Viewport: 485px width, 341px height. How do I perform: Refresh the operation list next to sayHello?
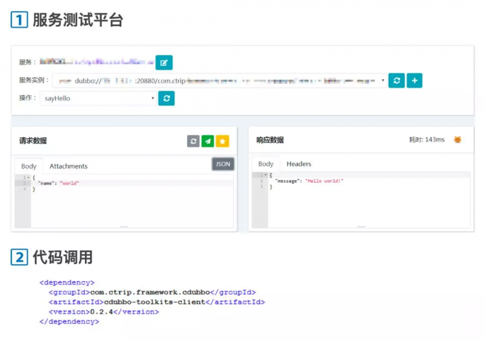click(166, 98)
